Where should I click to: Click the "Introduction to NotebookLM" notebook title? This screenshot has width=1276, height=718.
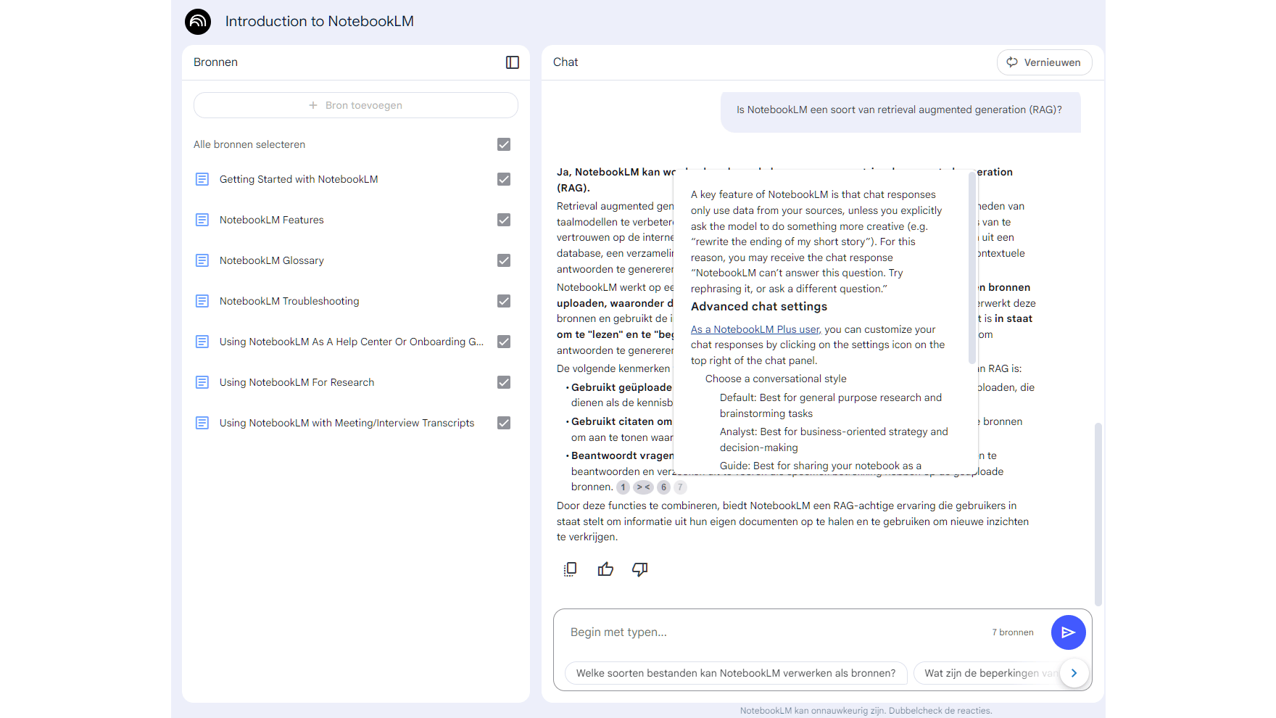(320, 22)
